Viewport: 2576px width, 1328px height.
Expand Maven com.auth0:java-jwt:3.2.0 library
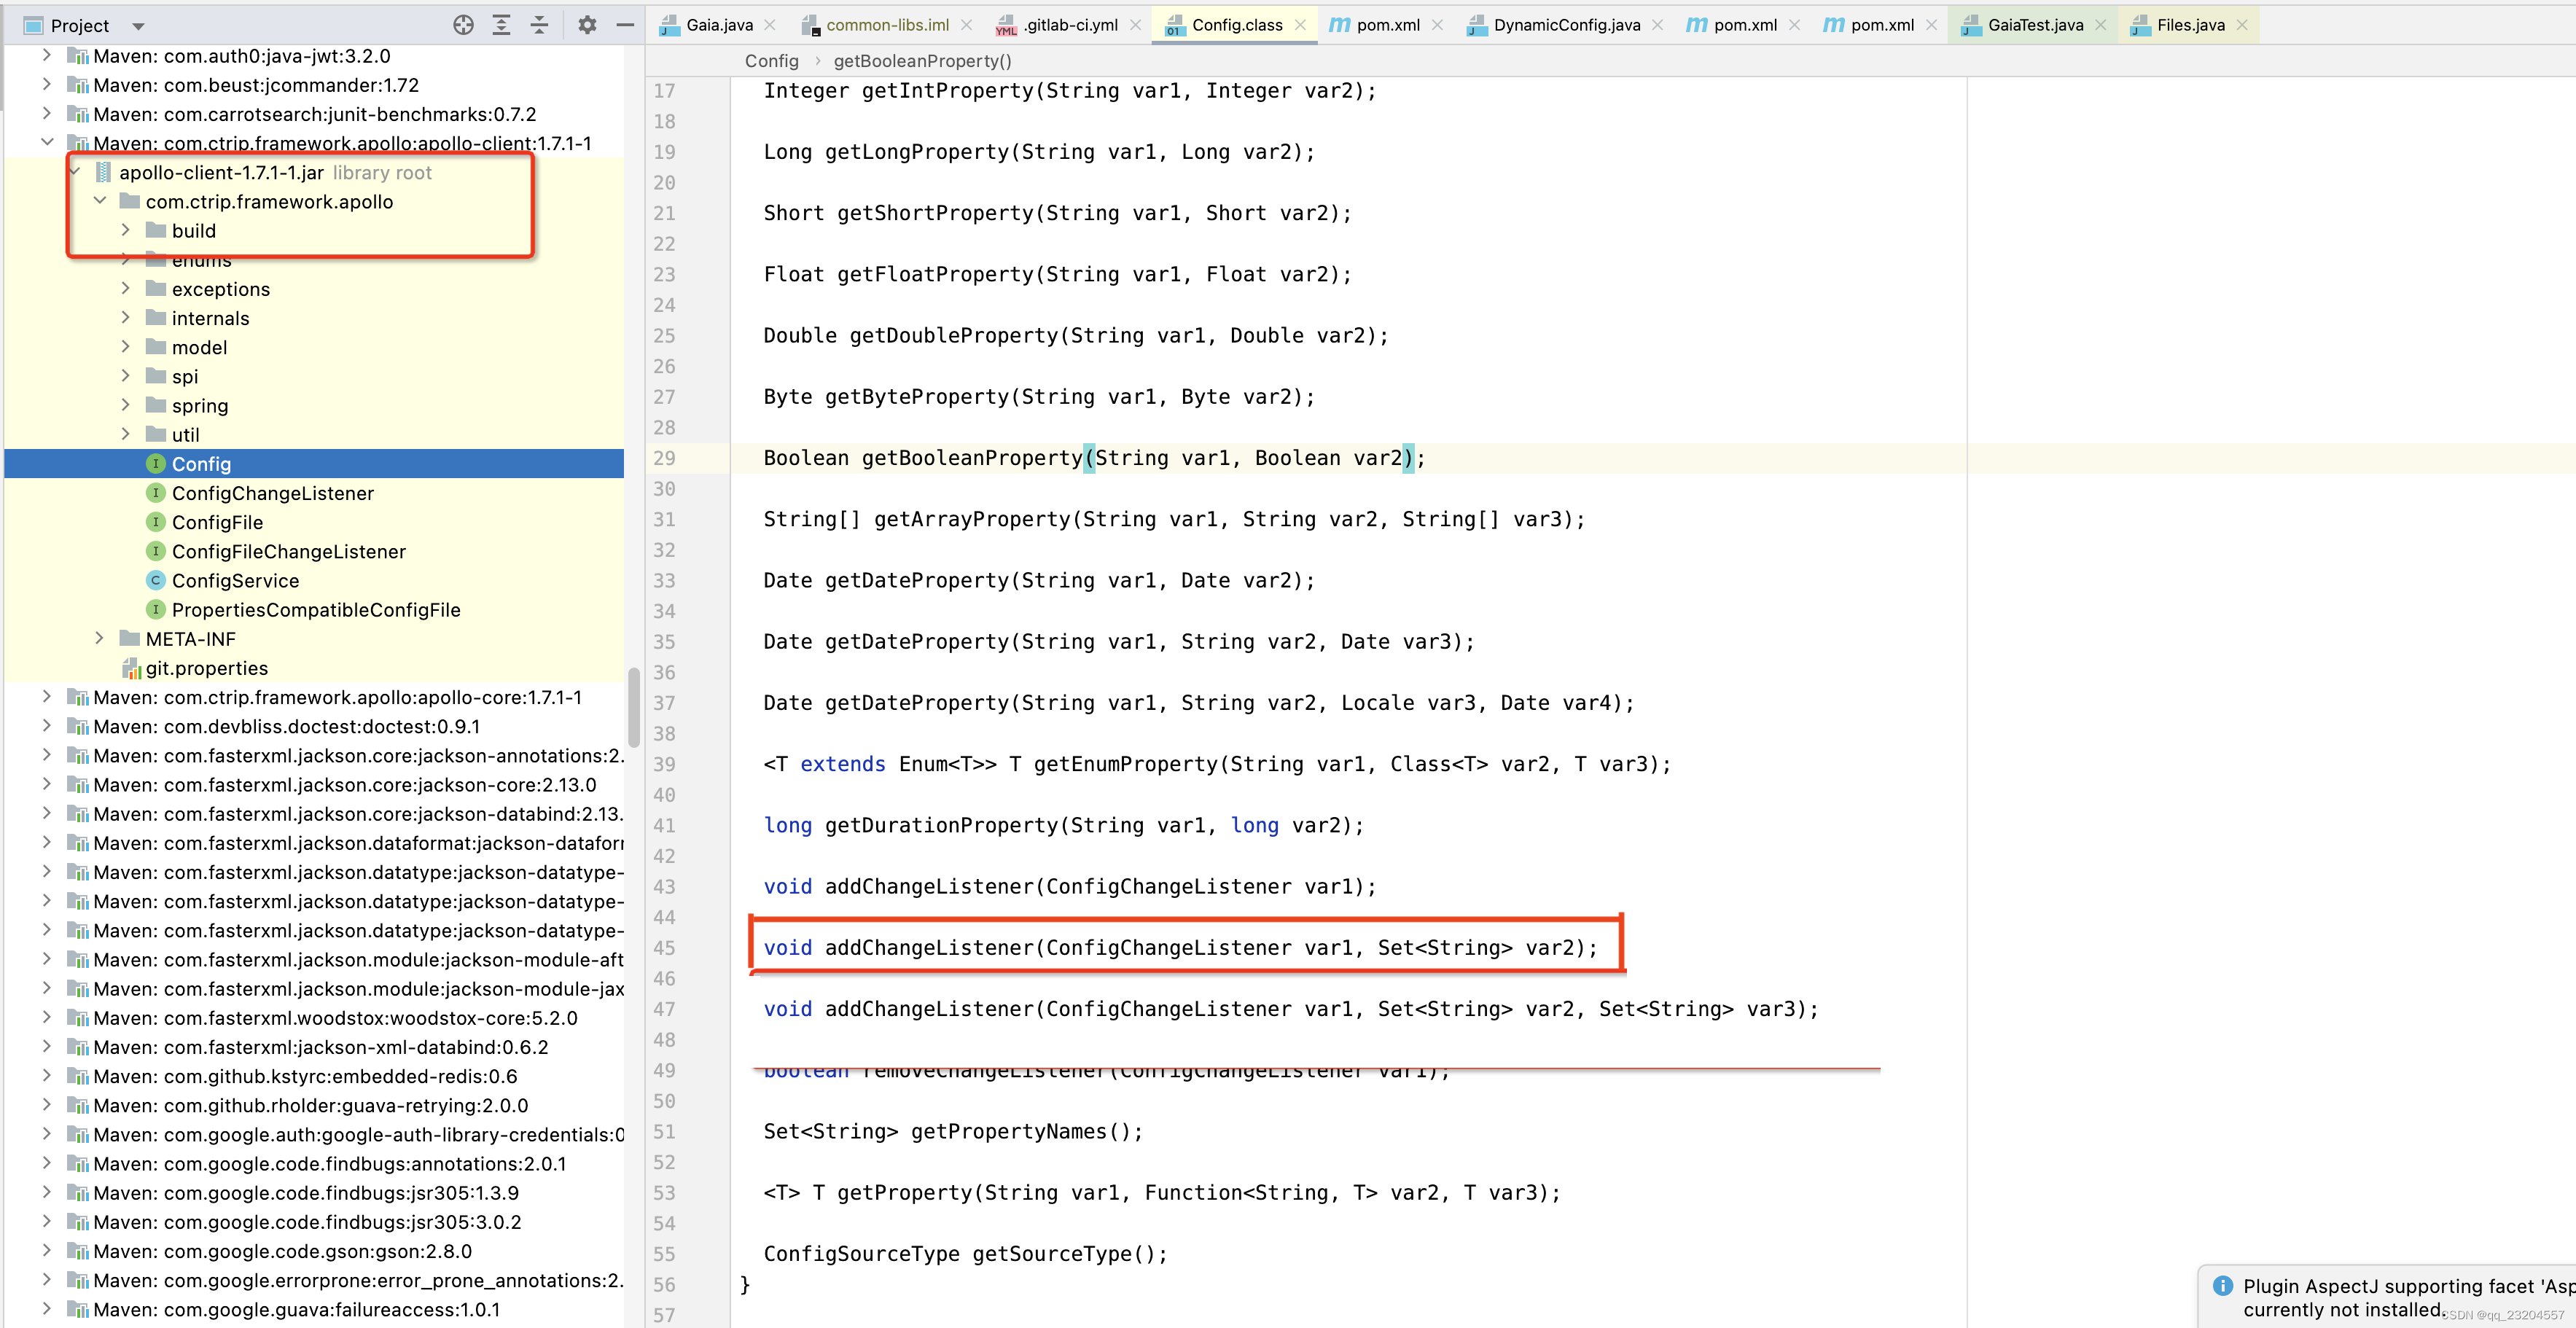pos(47,56)
